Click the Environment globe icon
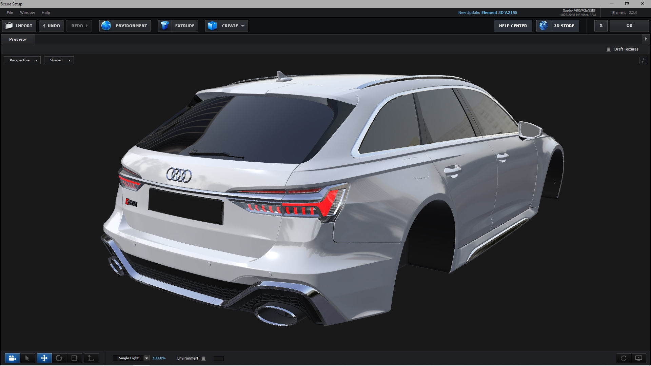This screenshot has width=651, height=366. pos(106,26)
